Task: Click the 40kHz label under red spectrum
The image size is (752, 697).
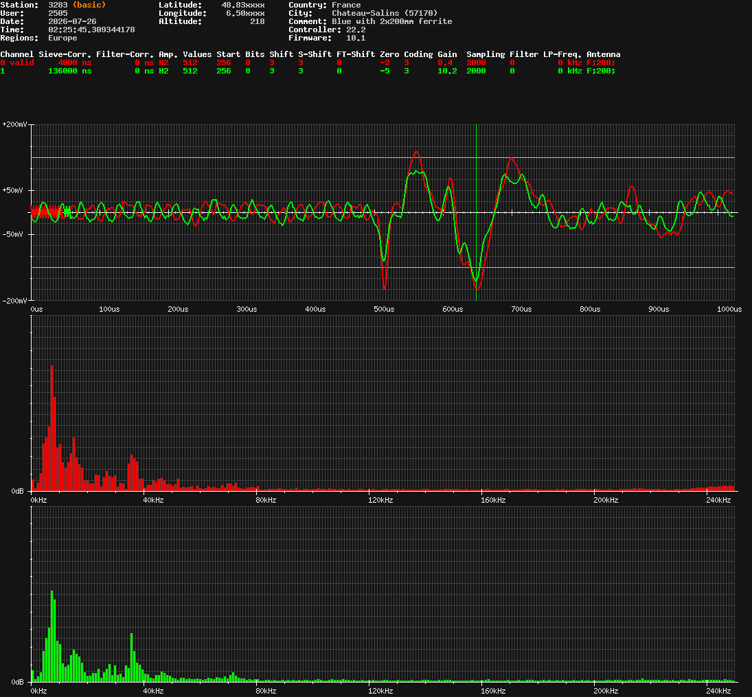Action: 153,500
